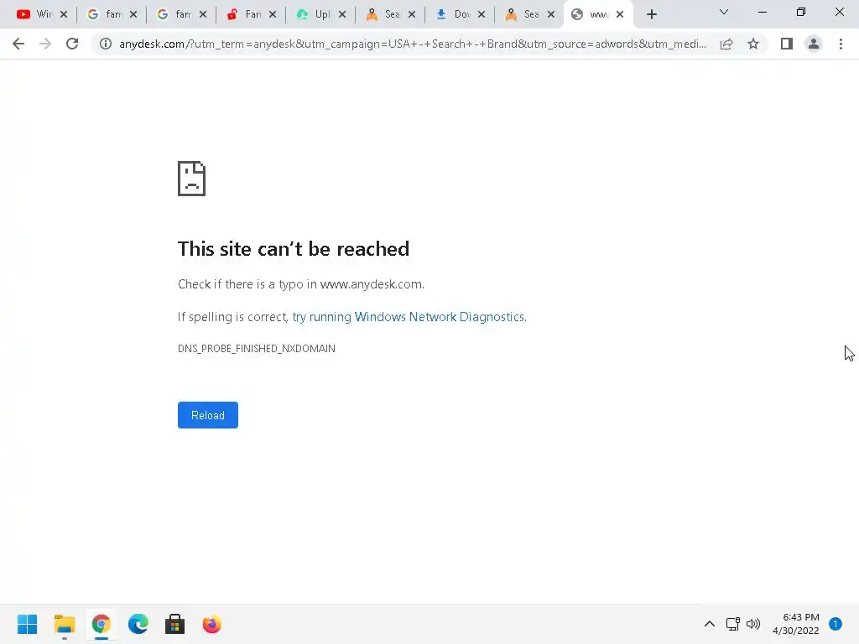Open the site information icon in the address bar
Viewport: 859px width, 644px height.
tap(105, 44)
